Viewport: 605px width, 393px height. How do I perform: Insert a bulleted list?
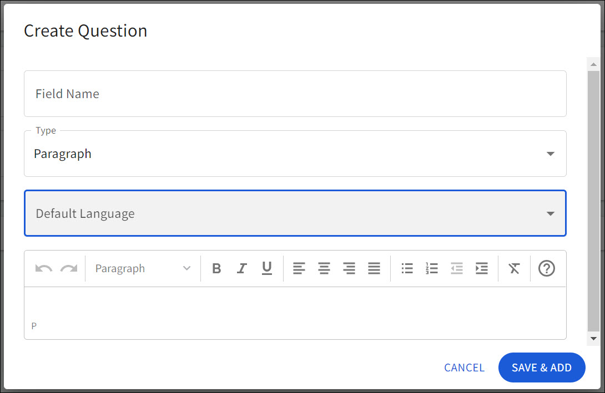pyautogui.click(x=407, y=268)
